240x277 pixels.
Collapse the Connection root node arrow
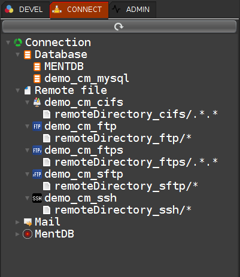pos(8,42)
